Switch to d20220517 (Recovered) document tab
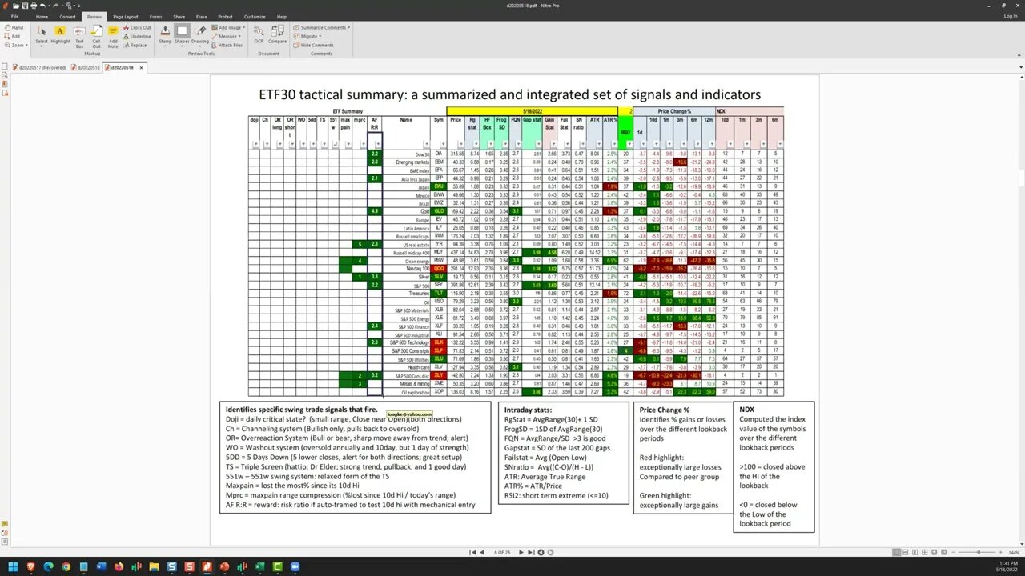The image size is (1025, 576). 40,67
